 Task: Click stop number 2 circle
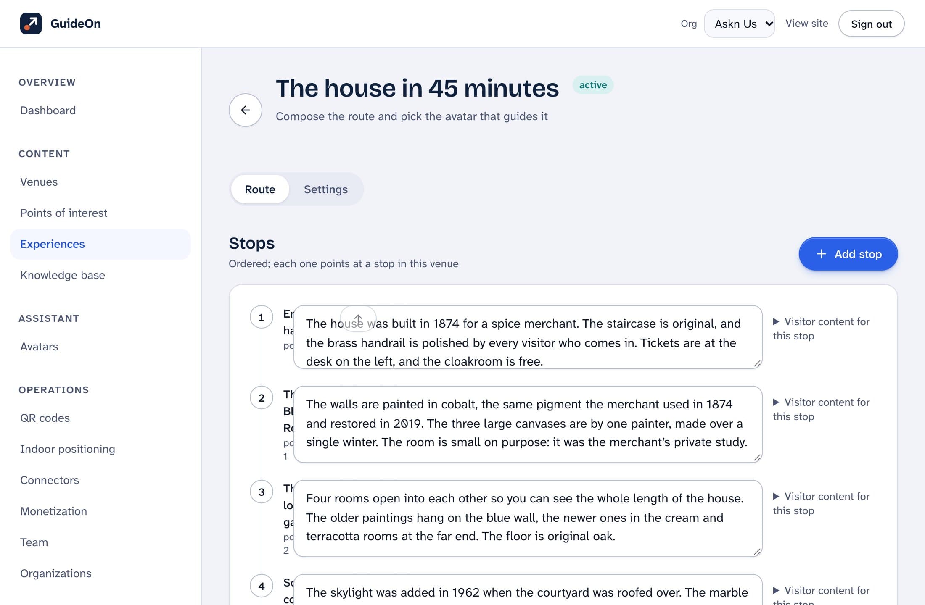(262, 398)
